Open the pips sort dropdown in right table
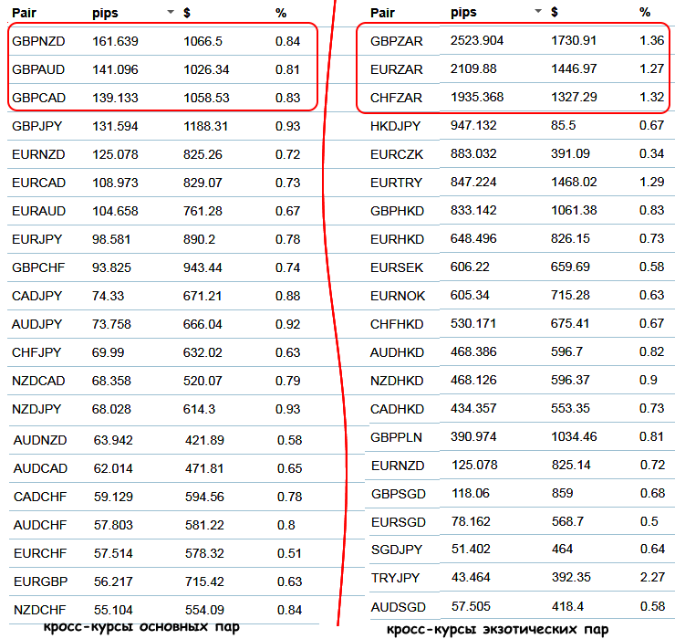 pos(538,11)
